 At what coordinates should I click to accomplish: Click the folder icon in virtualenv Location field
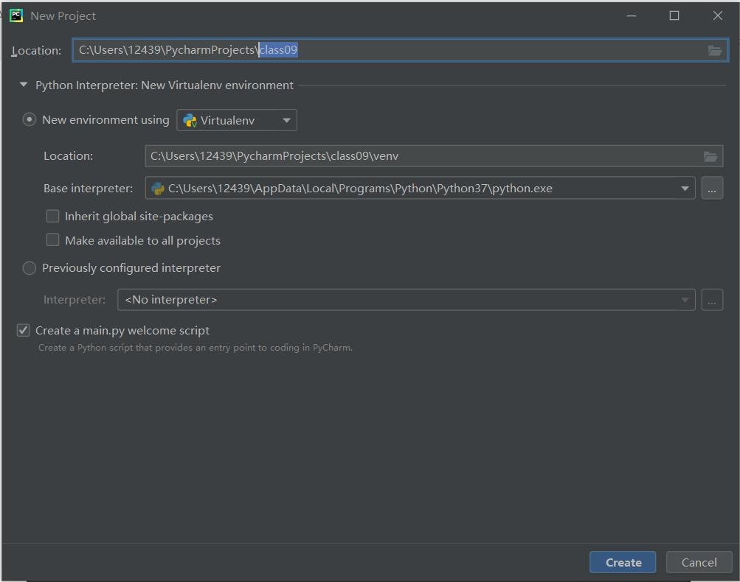point(710,156)
